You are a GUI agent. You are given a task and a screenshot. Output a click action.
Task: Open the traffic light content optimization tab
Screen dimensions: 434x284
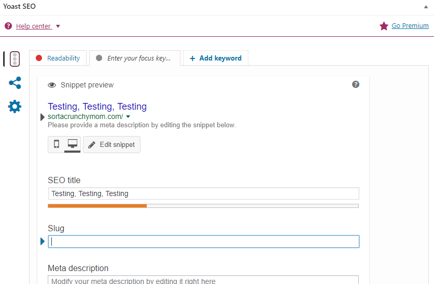click(x=15, y=59)
